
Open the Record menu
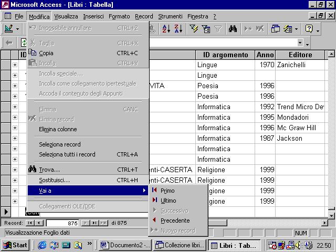(x=144, y=16)
